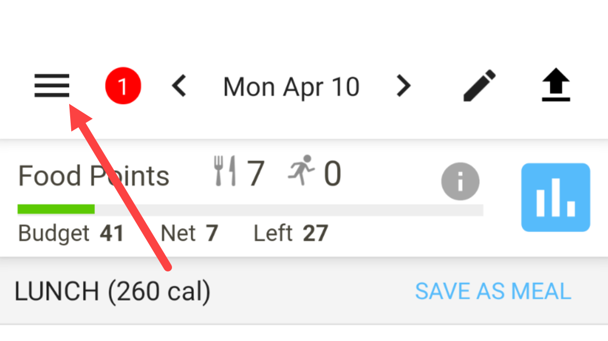Open the LUNCH (260 cal) section header
Viewport: 608px width, 341px height.
[112, 292]
